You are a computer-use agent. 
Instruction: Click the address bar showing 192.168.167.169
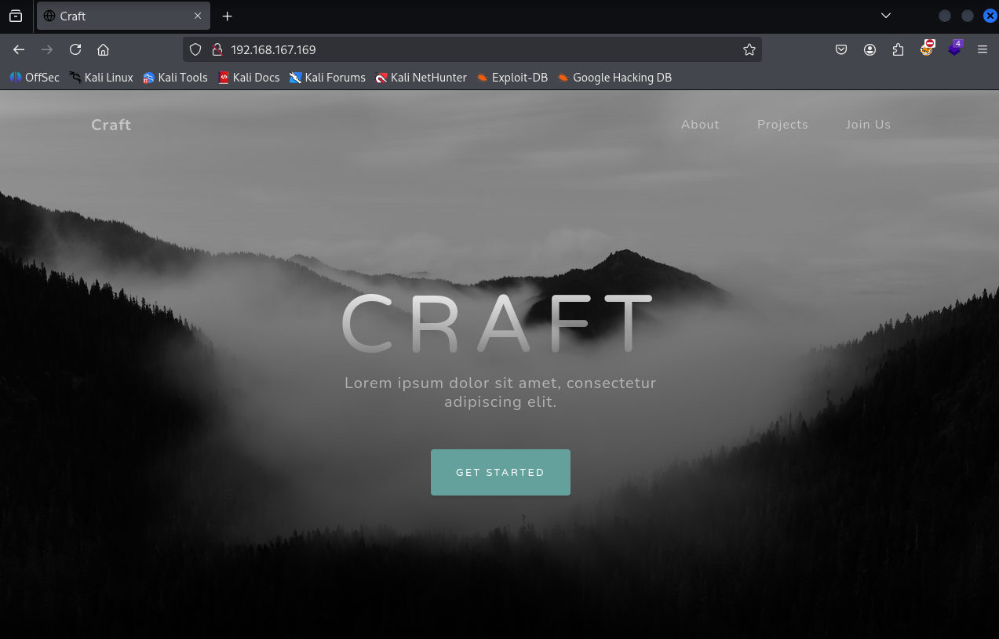471,49
